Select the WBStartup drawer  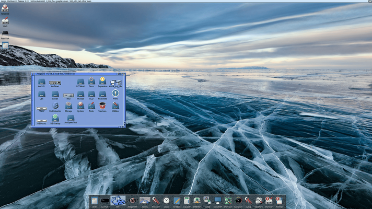55,118
